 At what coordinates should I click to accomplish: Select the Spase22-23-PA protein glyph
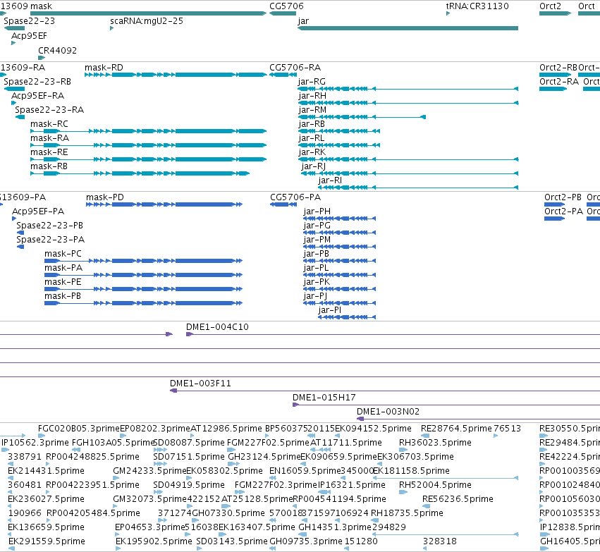20,247
